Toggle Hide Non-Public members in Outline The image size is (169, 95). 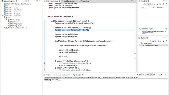[161, 41]
